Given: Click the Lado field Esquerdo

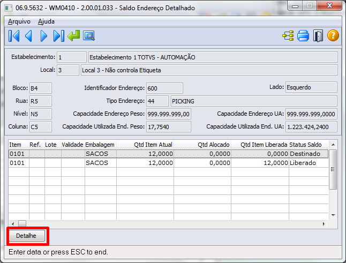Looking at the screenshot, I should tap(311, 87).
